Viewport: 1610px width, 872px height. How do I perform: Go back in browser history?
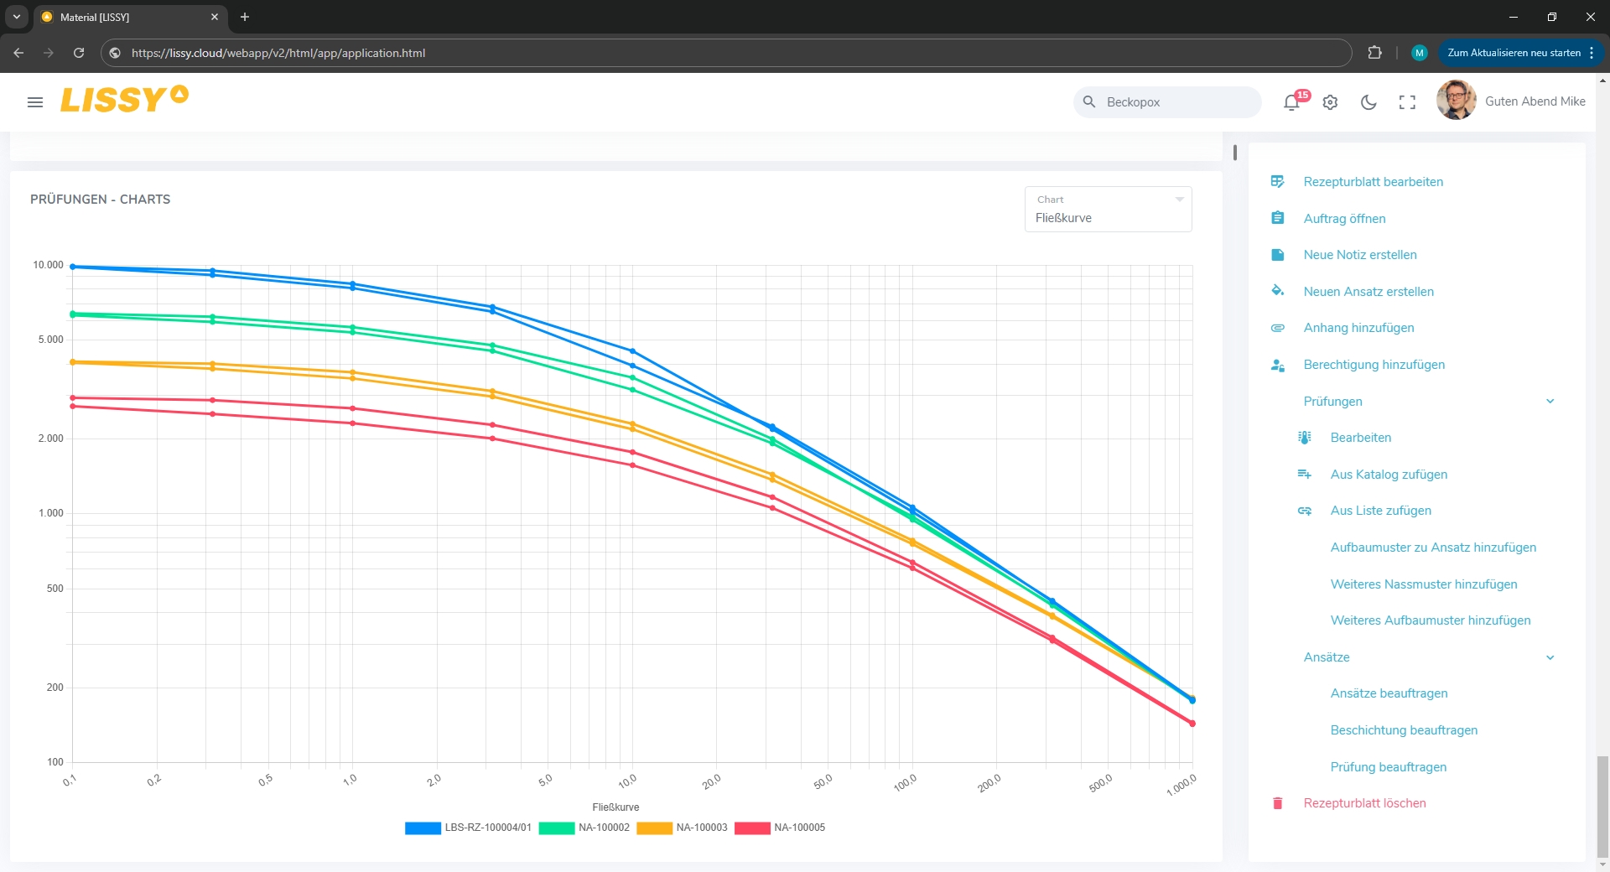[x=18, y=53]
